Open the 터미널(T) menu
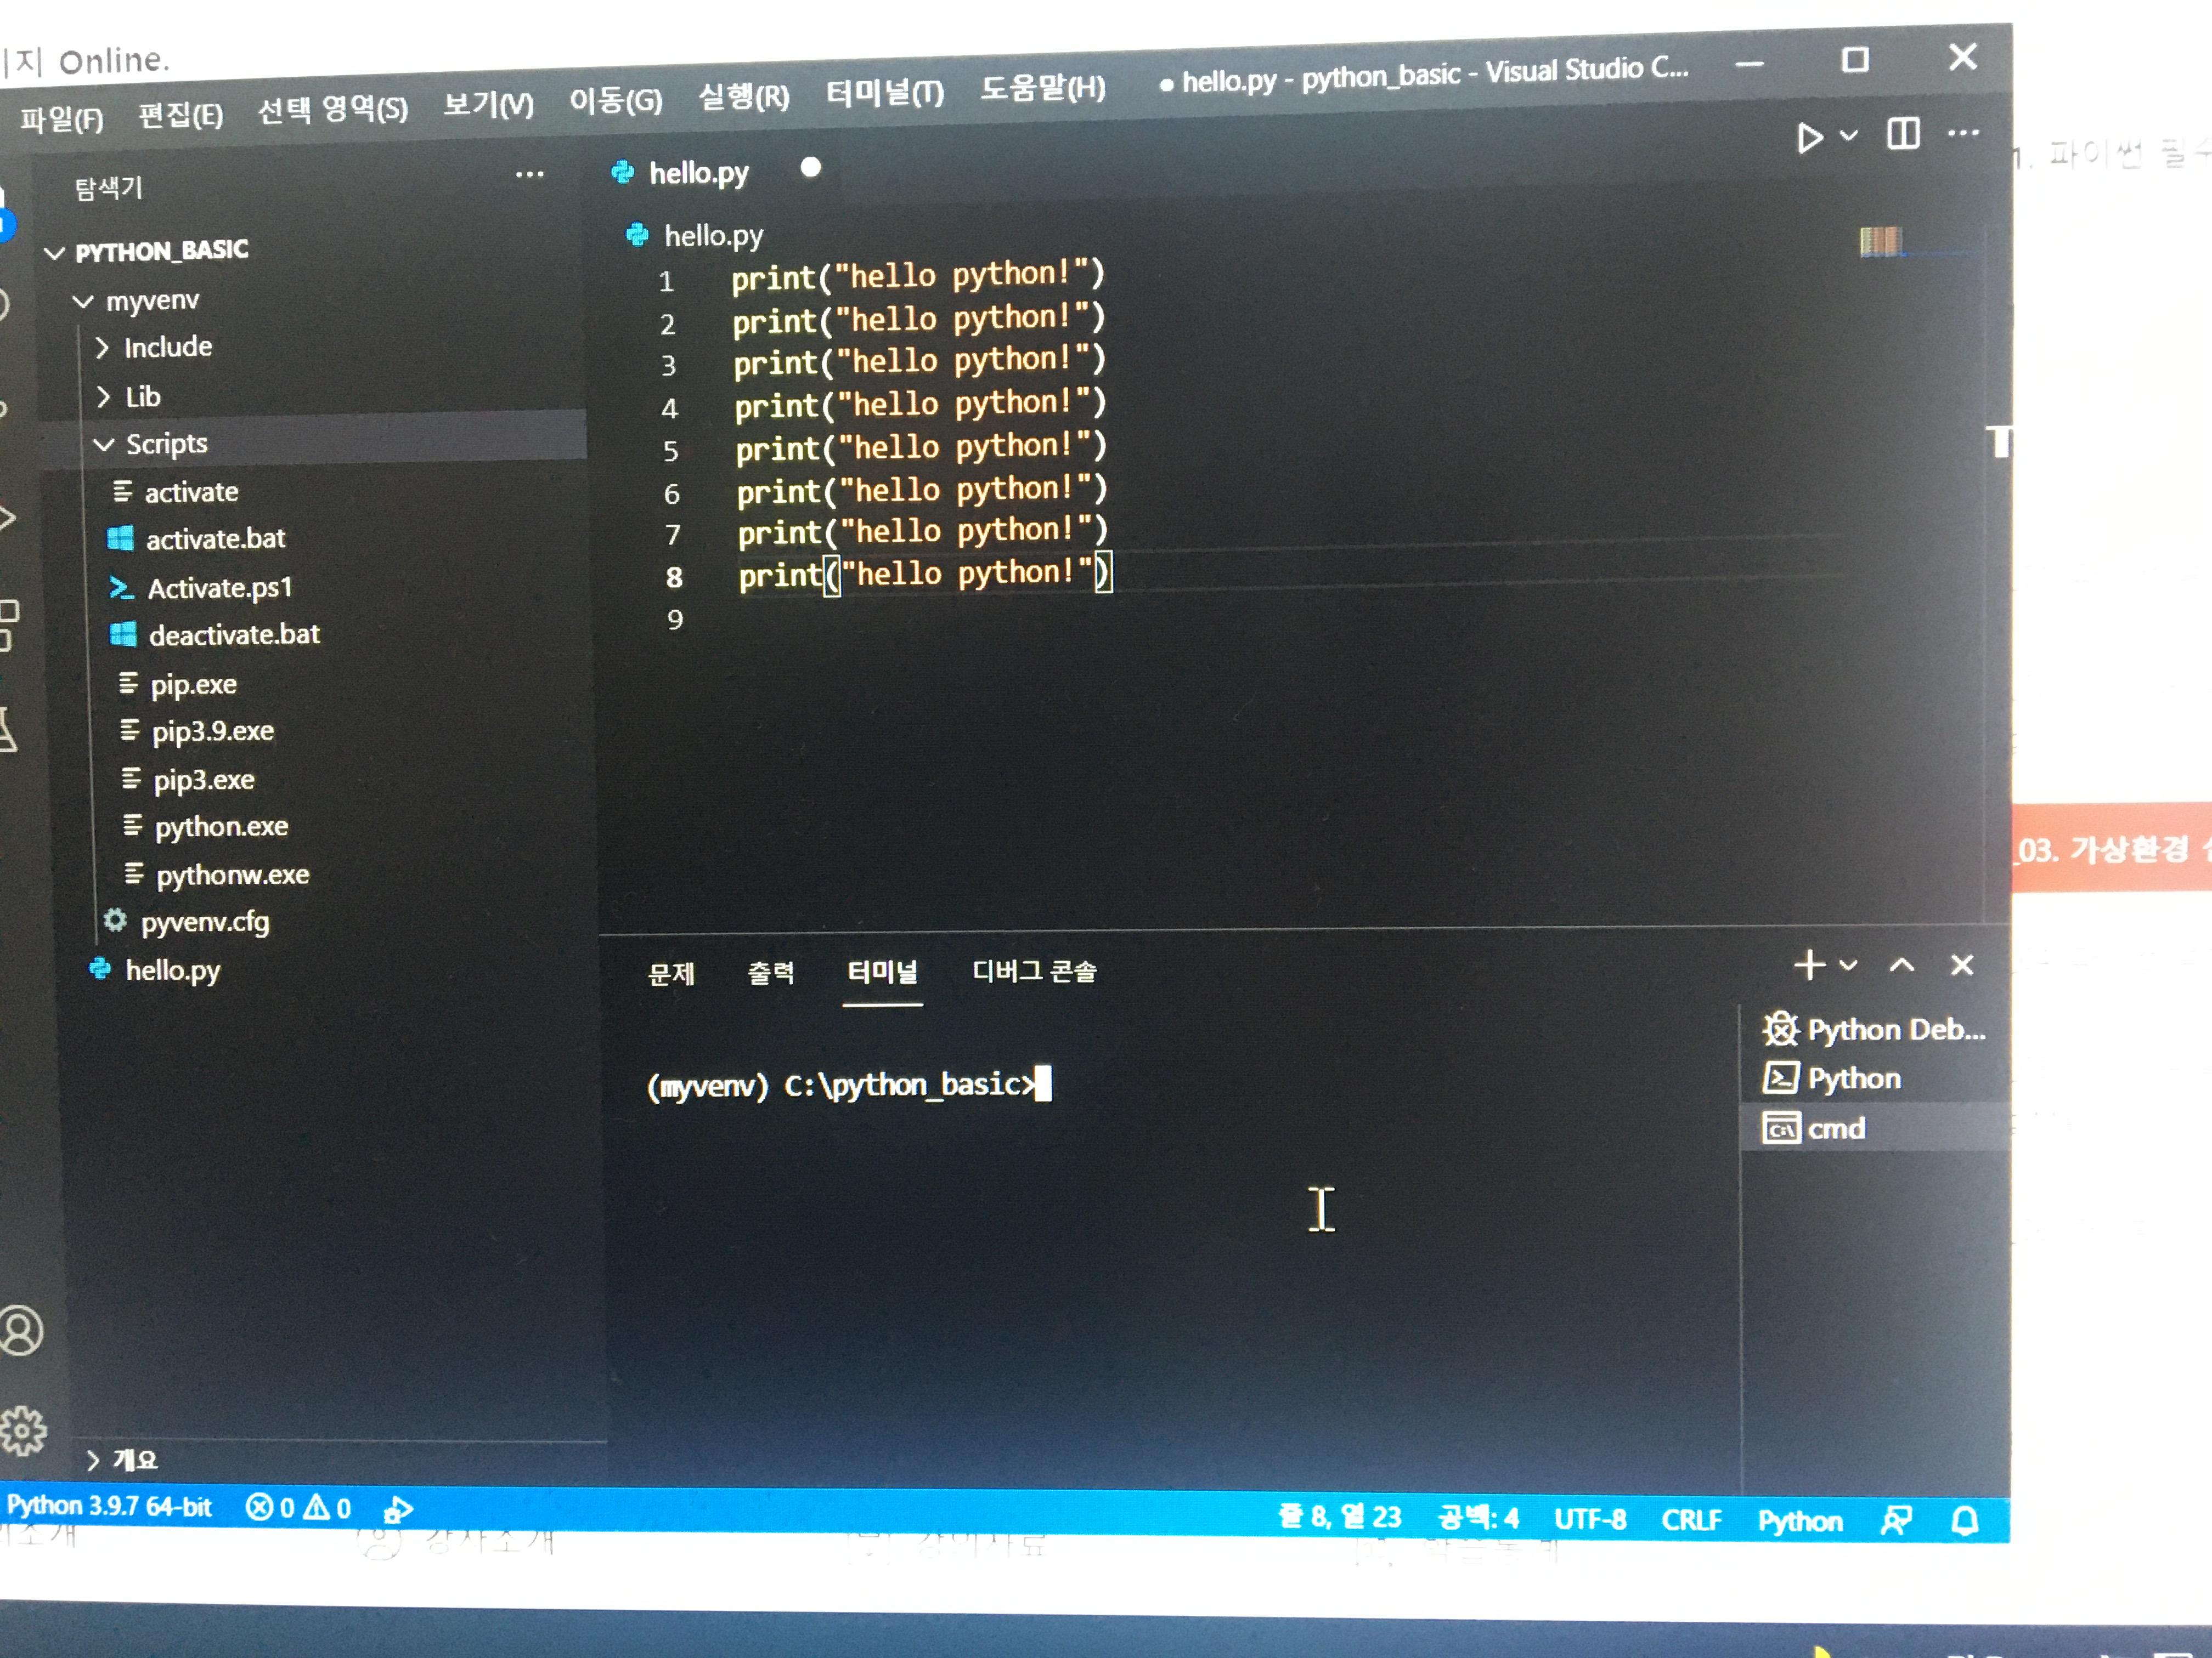The height and width of the screenshot is (1658, 2212). (x=884, y=94)
